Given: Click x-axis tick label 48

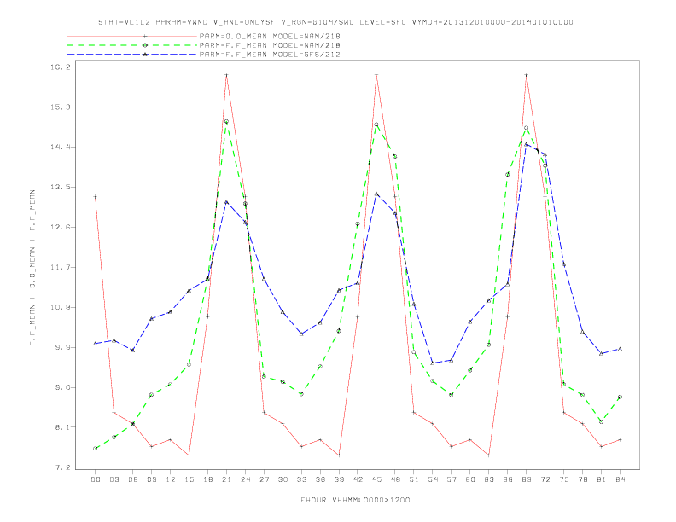Looking at the screenshot, I should (395, 479).
